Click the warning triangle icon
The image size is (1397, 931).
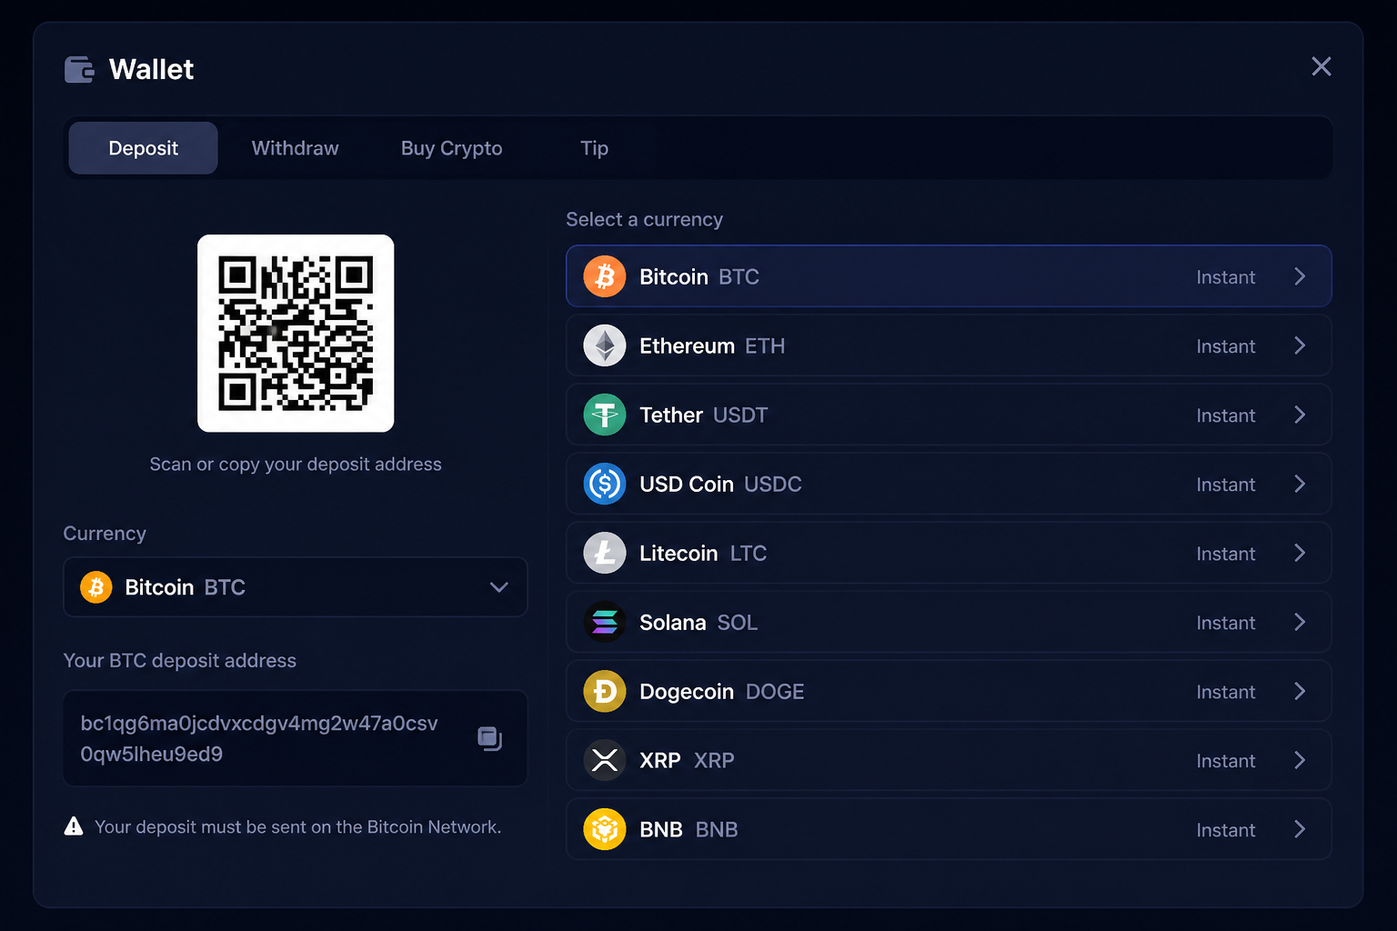click(x=74, y=826)
